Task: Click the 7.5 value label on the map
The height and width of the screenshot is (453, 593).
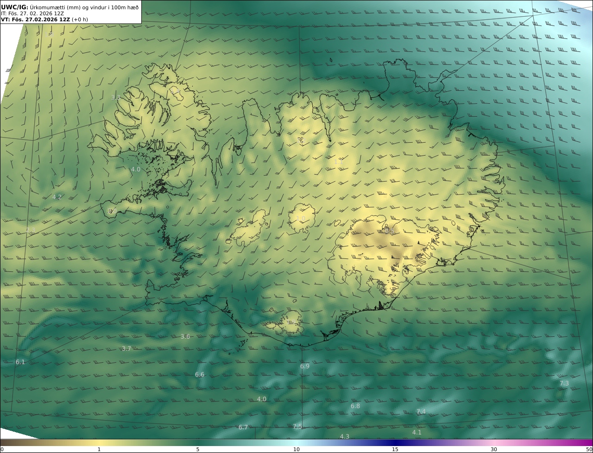Action: tap(297, 426)
